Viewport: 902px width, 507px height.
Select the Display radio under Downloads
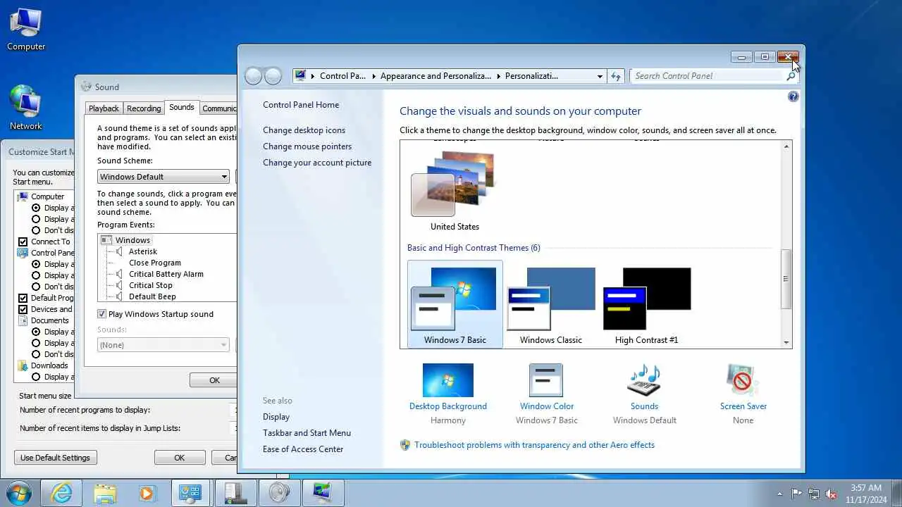pos(36,377)
